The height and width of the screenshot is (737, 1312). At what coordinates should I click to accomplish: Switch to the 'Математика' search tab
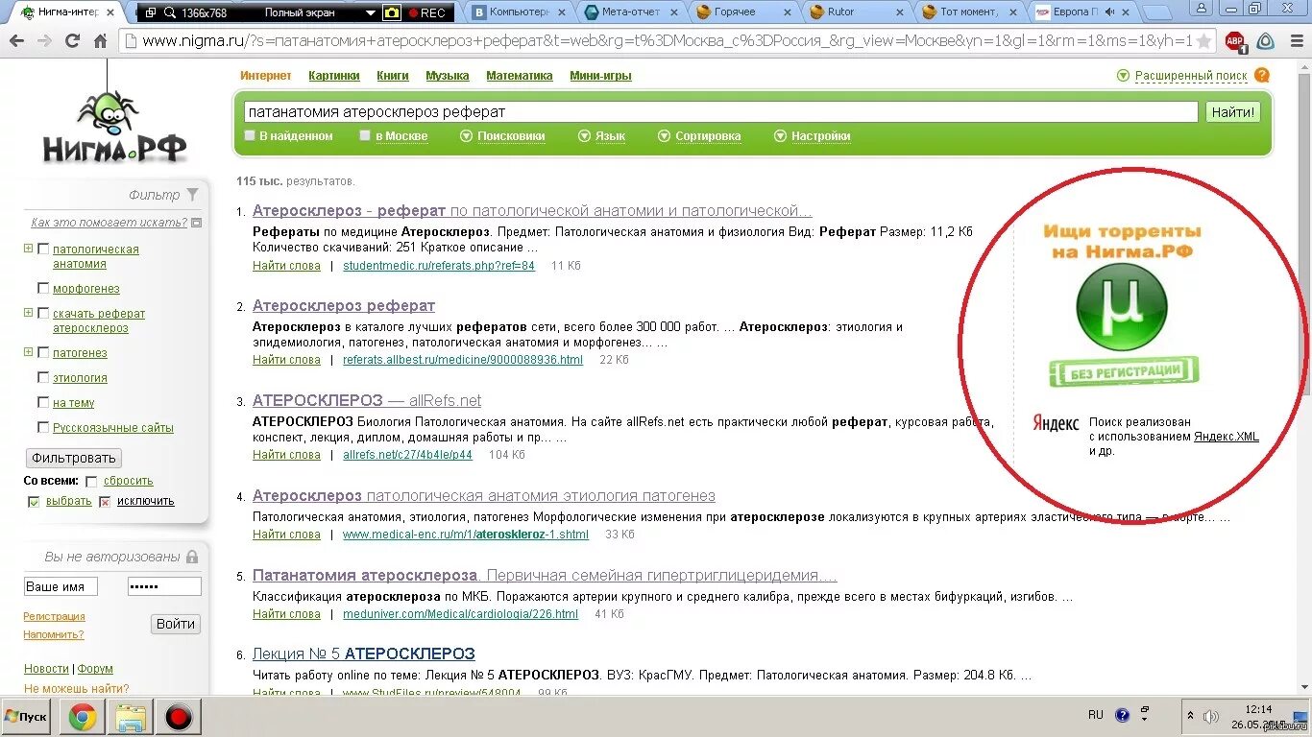point(520,76)
